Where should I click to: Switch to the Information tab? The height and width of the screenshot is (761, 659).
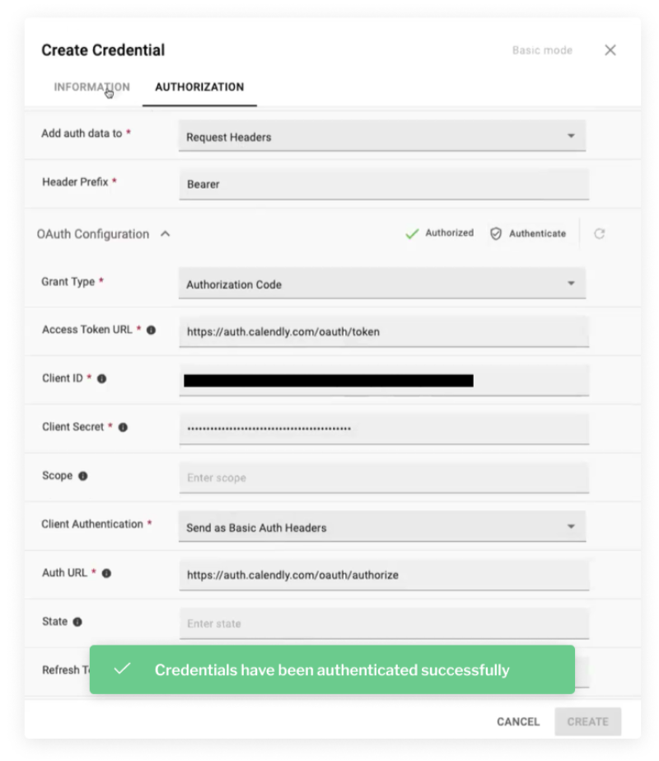coord(91,87)
